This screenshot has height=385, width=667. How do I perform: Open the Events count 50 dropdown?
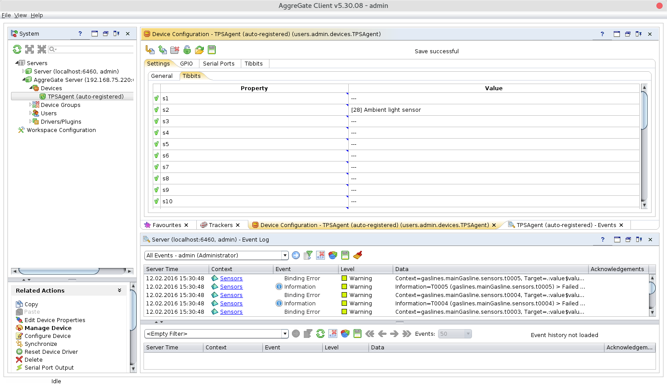click(468, 334)
